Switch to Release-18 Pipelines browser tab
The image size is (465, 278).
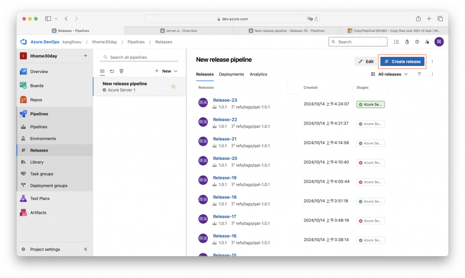[x=287, y=30]
